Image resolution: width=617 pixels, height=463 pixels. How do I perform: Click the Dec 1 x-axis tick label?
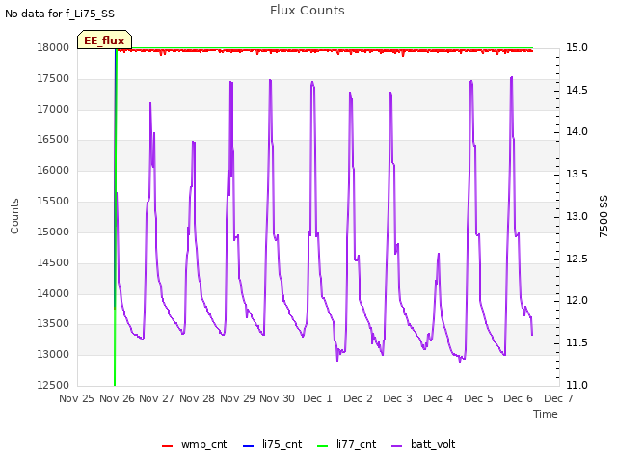317,398
